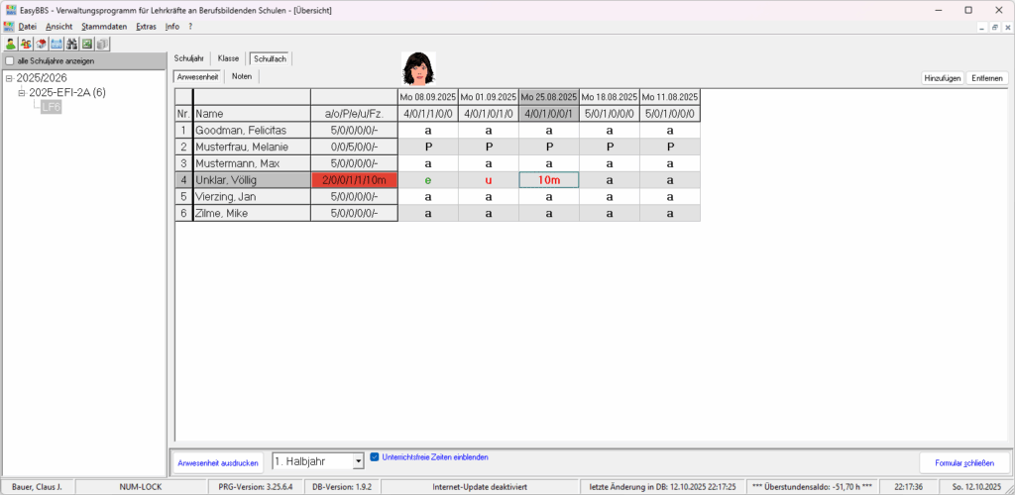
Task: Collapse the 2025-EFI-2A class node
Action: click(x=21, y=93)
